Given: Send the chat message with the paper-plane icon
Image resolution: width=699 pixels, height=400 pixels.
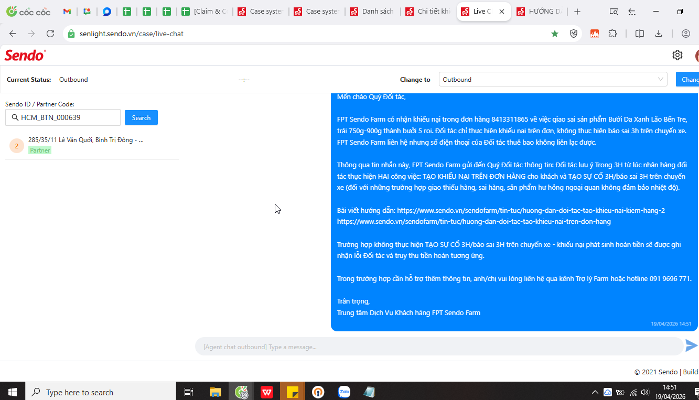Looking at the screenshot, I should tap(691, 345).
